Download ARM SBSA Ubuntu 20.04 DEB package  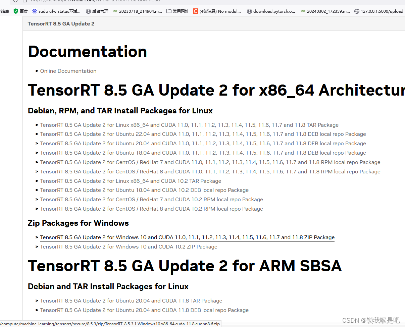[x=144, y=310]
